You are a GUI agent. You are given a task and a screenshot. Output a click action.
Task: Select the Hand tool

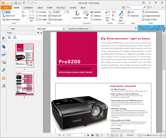(6, 12)
